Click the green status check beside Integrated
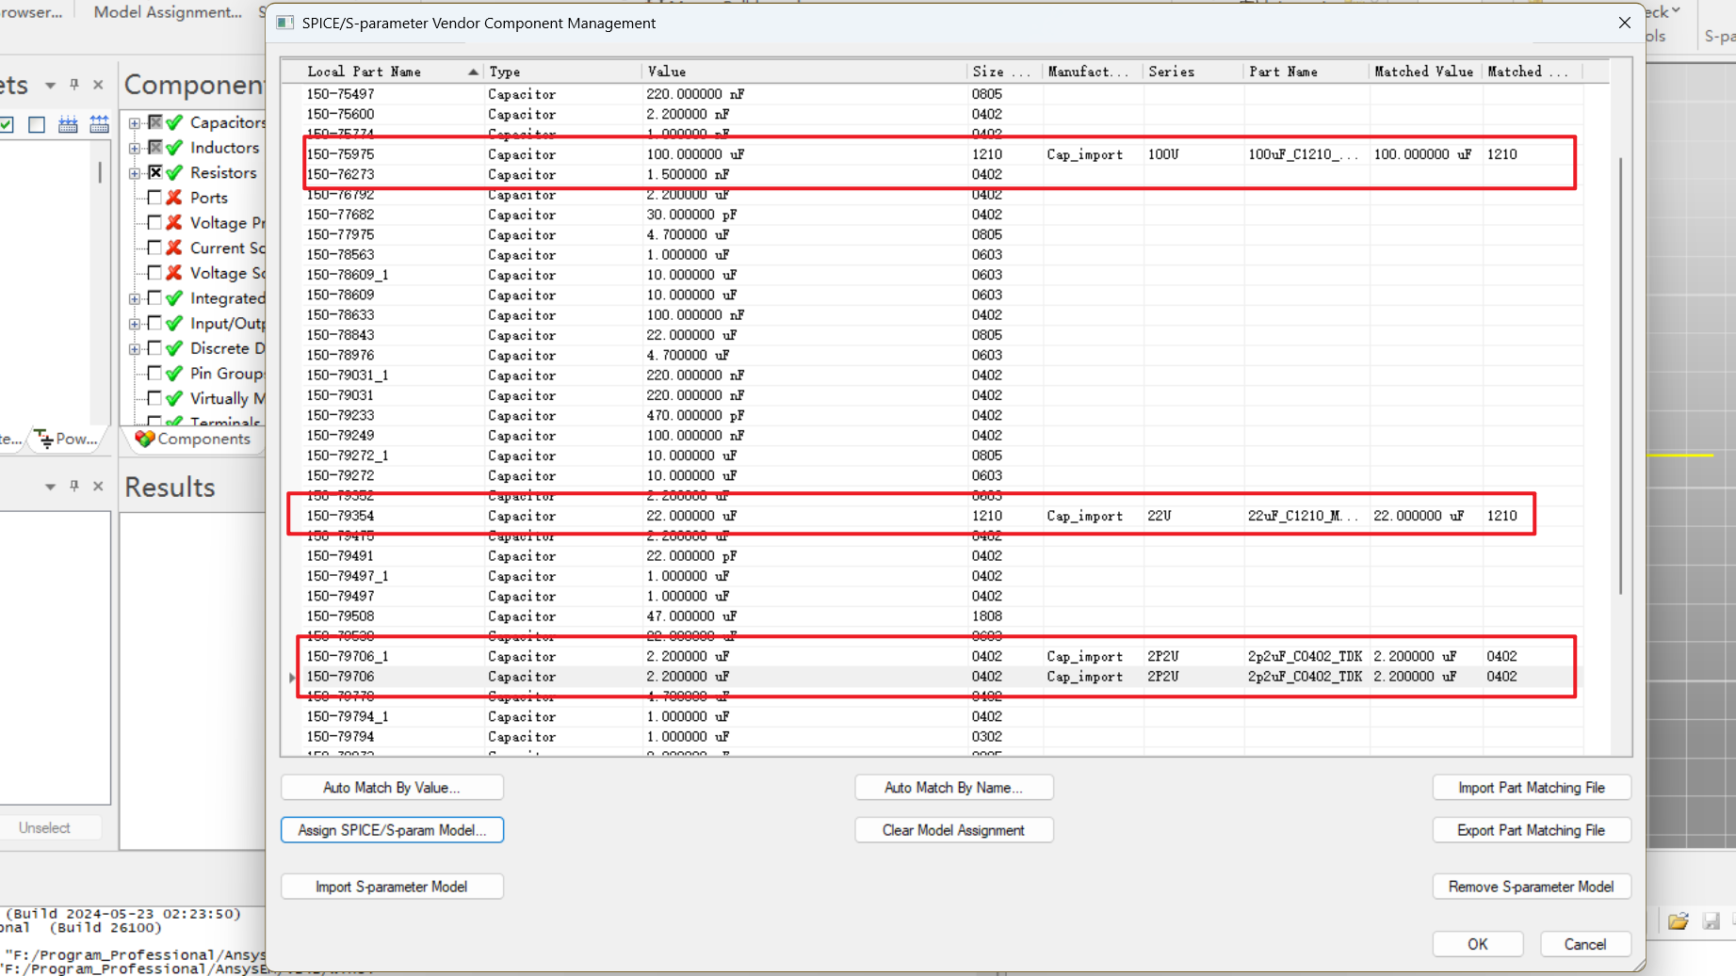This screenshot has height=976, width=1736. (x=174, y=298)
